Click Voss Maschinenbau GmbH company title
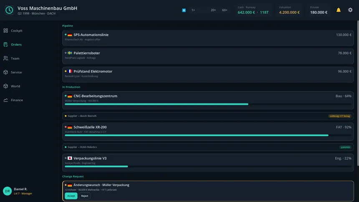Viewport: 359px width, 202px height. pos(48,8)
